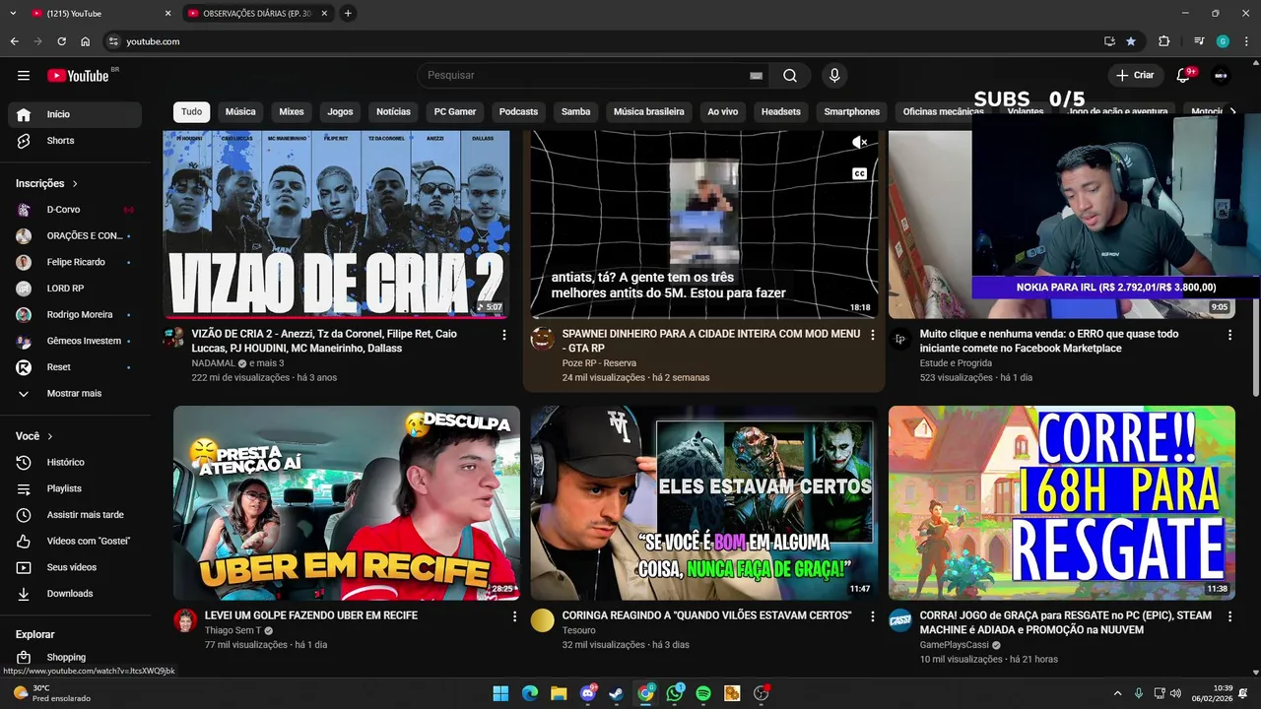The width and height of the screenshot is (1261, 709).
Task: Open options for CORINGA REAGINDO video
Action: click(872, 616)
